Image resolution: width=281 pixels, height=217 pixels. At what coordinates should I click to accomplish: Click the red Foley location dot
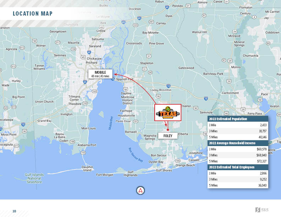(168, 130)
